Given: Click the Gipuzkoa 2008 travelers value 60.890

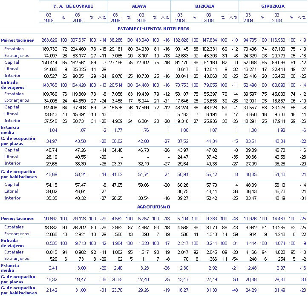Looking at the screenshot, I should coord(279,85).
